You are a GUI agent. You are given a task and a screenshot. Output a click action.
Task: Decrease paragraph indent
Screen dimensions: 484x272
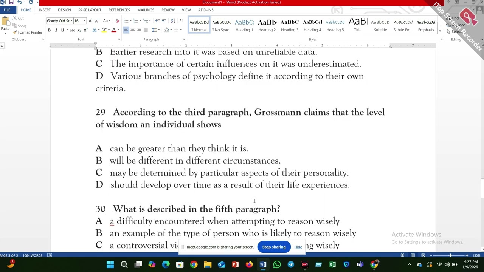coord(158,21)
